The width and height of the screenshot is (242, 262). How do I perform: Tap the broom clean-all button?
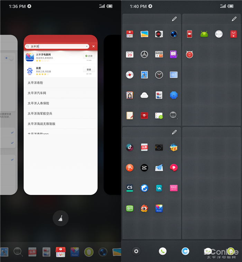click(60, 218)
